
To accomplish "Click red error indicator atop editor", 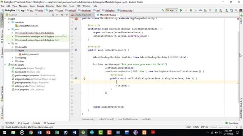I will point(238,19).
